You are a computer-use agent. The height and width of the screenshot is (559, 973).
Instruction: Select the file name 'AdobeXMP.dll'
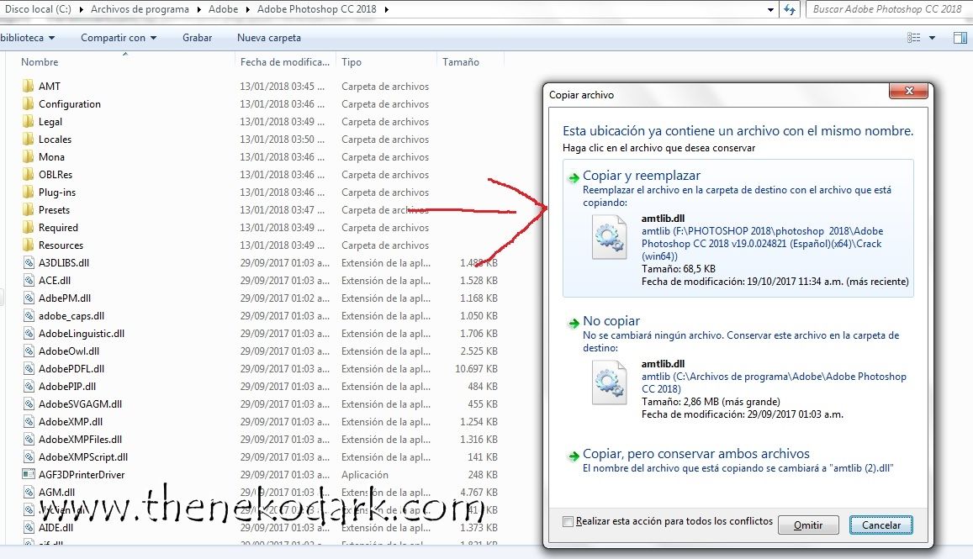click(x=70, y=421)
